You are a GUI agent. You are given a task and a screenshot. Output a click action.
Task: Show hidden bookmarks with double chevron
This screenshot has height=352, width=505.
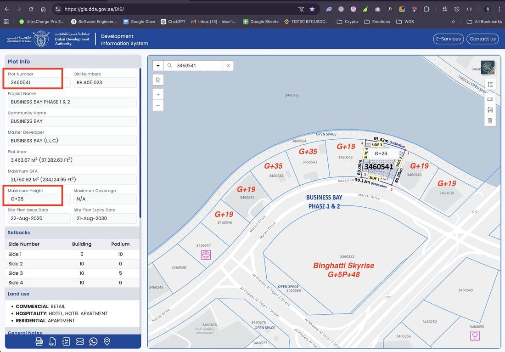(453, 22)
